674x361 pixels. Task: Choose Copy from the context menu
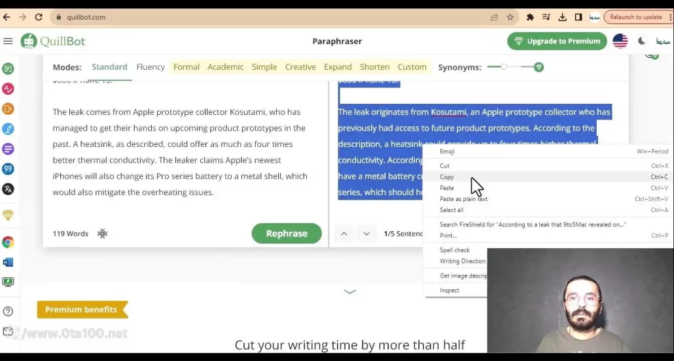tap(447, 177)
